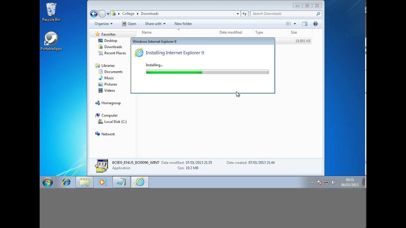Click the New folder button
406x228 pixels.
pyautogui.click(x=183, y=24)
